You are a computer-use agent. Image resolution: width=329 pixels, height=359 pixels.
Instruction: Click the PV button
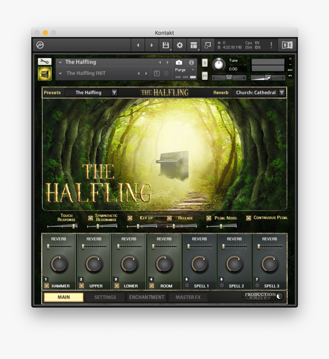[x=290, y=76]
